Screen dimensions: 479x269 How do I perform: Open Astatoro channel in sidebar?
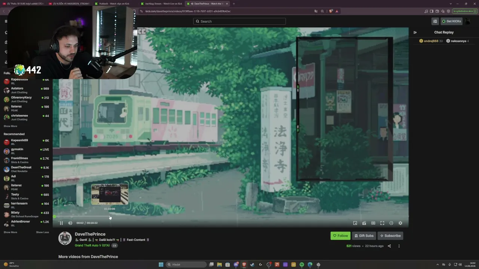point(26,90)
